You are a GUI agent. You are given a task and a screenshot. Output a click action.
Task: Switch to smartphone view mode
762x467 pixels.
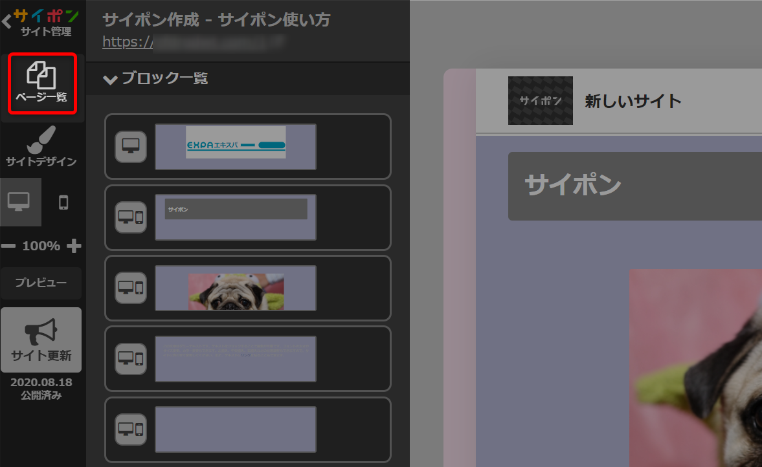click(x=63, y=202)
